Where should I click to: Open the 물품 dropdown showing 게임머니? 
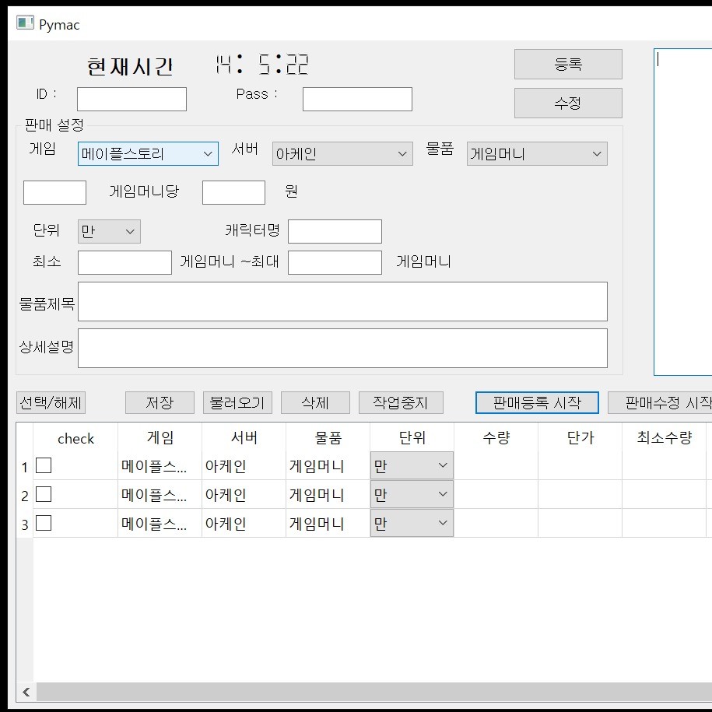point(537,154)
